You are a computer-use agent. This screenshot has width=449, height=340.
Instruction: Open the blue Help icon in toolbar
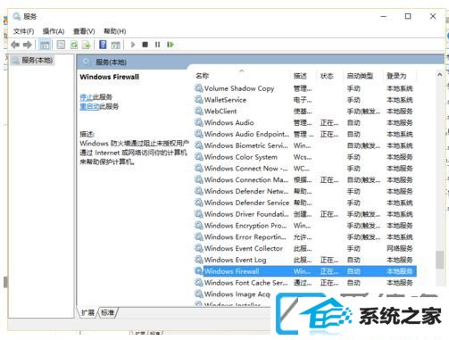click(x=103, y=45)
